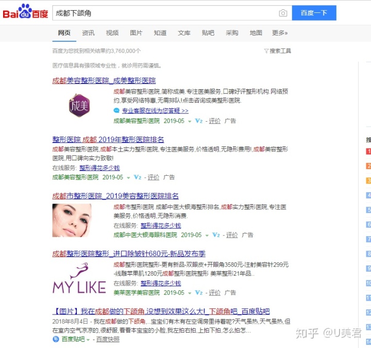Click 整形得花多少钱 in 成都中医大银海 result
371x348 pixels.
coord(161,226)
